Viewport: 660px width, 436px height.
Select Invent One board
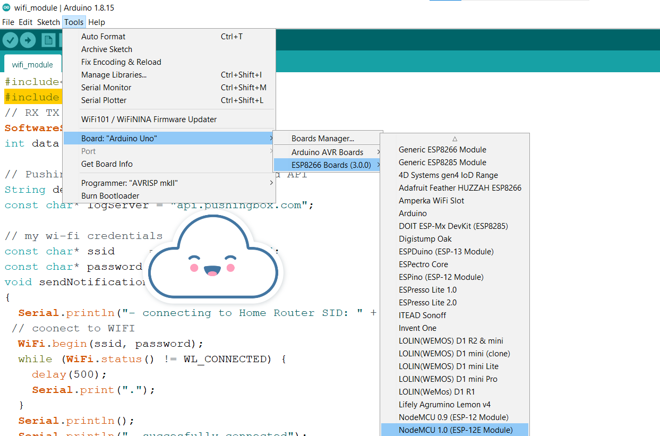pyautogui.click(x=455, y=328)
